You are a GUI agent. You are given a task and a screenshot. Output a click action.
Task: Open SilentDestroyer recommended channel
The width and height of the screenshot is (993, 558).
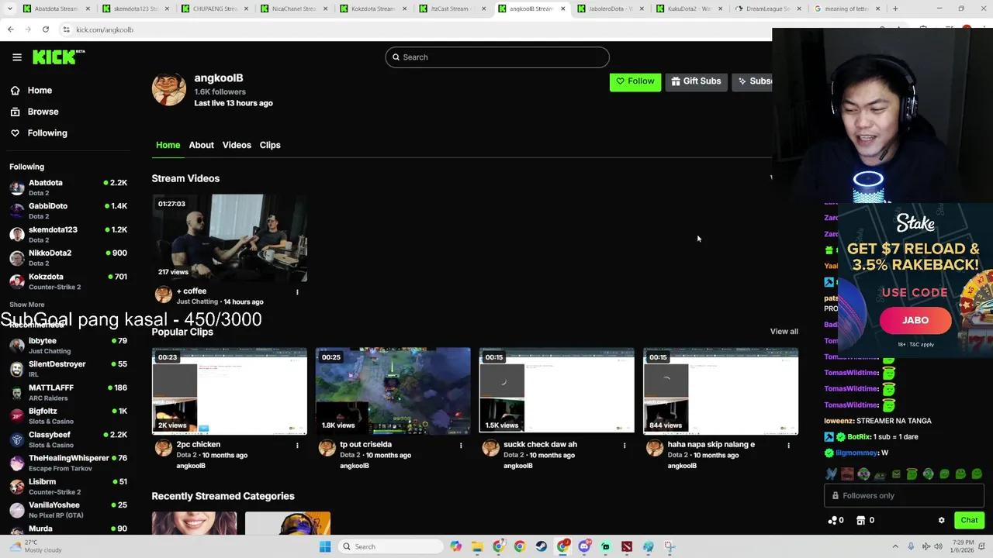pos(68,369)
